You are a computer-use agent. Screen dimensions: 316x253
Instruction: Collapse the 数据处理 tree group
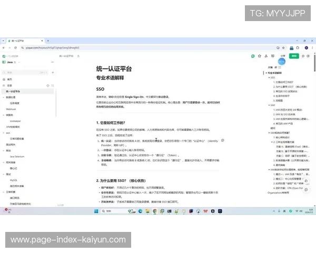(x=4, y=97)
